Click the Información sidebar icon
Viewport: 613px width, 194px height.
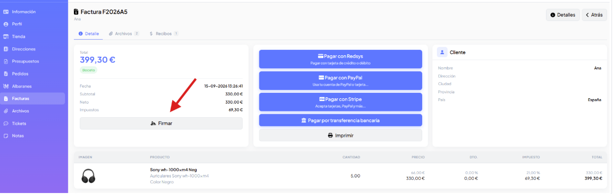6,12
